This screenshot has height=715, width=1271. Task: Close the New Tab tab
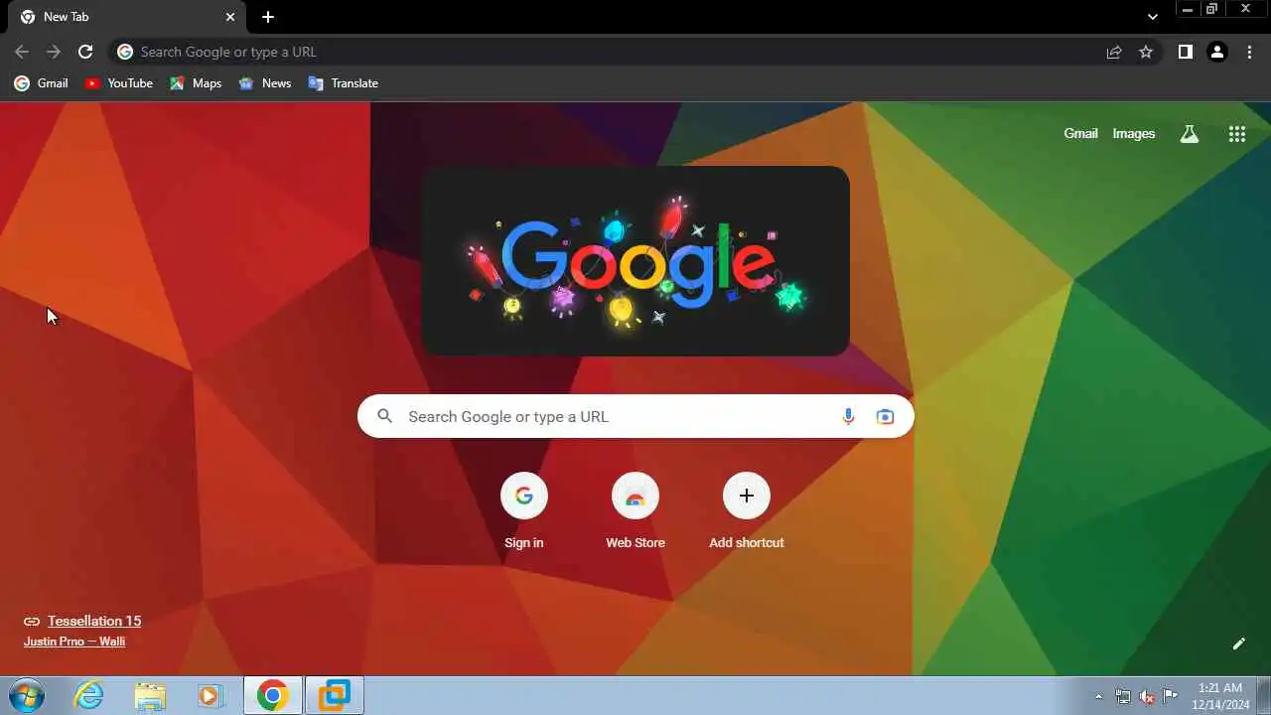click(230, 17)
